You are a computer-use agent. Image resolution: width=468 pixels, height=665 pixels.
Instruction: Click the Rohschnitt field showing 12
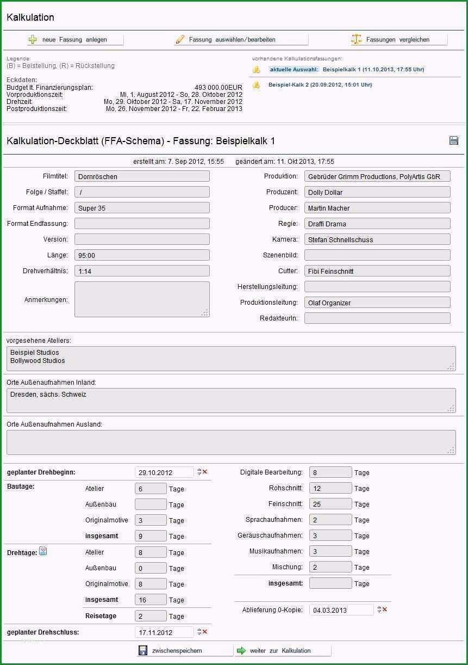330,488
